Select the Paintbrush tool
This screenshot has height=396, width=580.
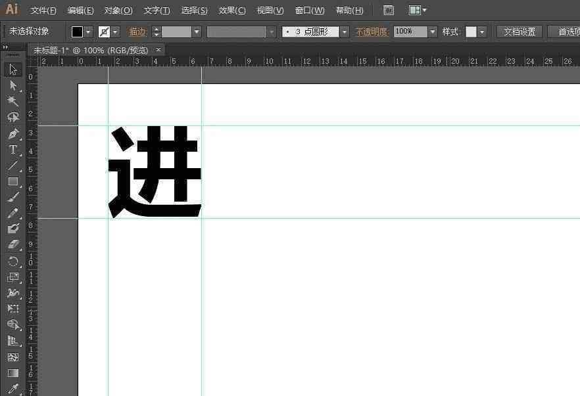[x=13, y=197]
